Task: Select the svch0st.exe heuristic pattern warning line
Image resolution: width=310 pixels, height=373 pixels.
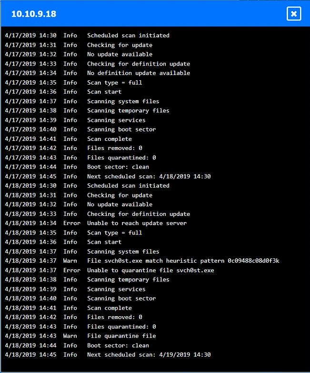Action: coord(183,261)
